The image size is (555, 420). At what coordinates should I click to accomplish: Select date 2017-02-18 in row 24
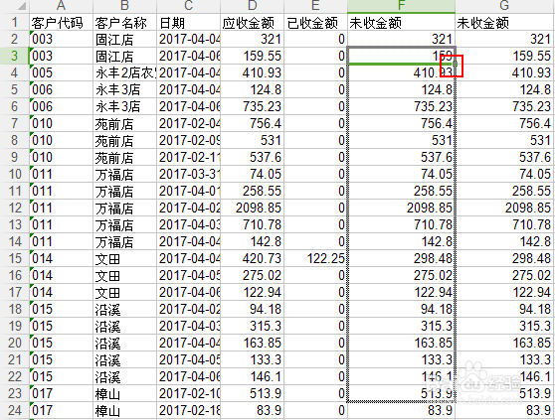188,410
